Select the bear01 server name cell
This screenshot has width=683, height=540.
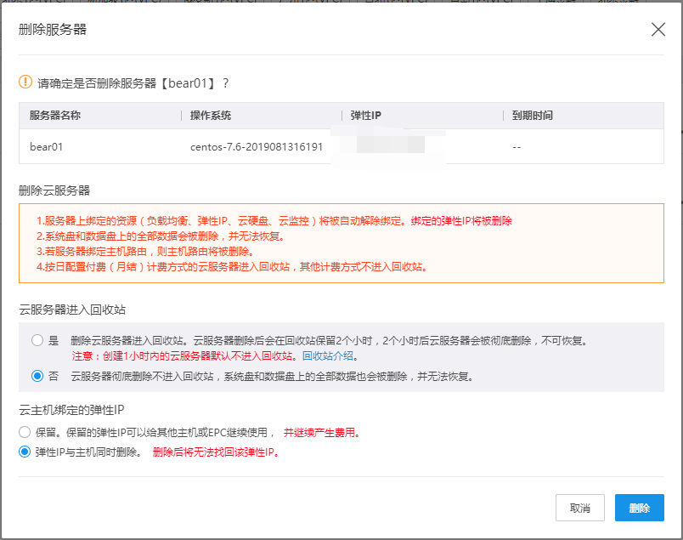pyautogui.click(x=47, y=146)
